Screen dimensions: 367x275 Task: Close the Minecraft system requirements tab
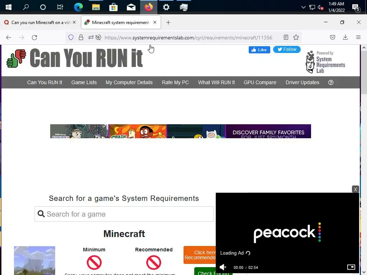tap(155, 22)
